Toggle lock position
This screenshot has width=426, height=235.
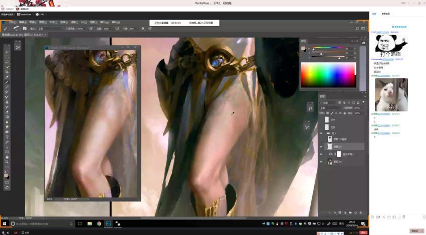point(336,113)
